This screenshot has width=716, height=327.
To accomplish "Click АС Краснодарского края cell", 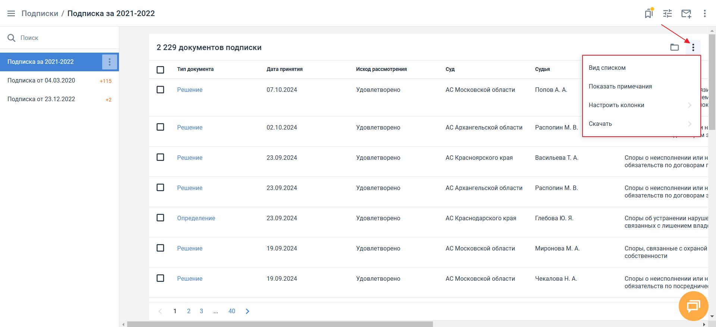I will tap(481, 218).
